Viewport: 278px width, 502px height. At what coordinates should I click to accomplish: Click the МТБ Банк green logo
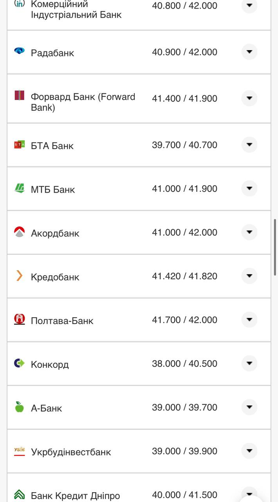tap(20, 189)
